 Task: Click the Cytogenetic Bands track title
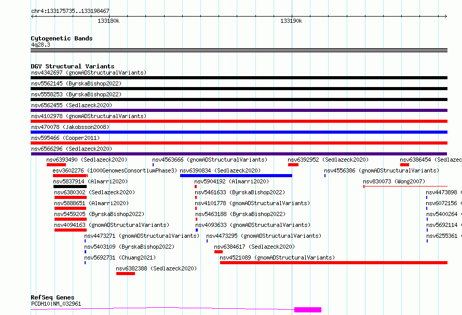pyautogui.click(x=62, y=38)
